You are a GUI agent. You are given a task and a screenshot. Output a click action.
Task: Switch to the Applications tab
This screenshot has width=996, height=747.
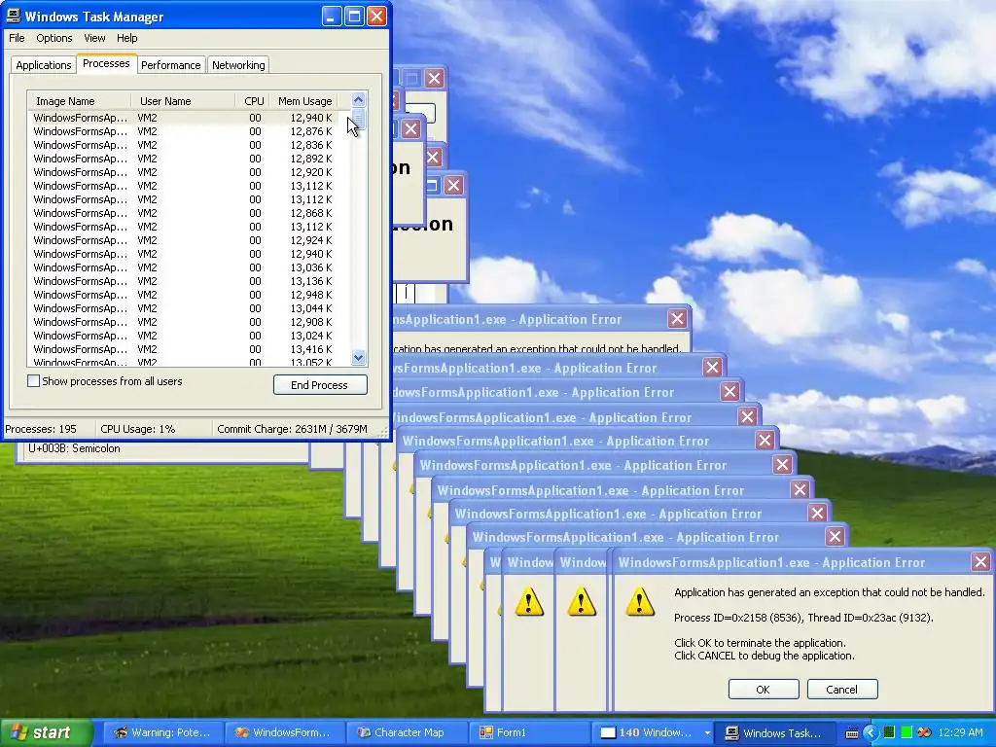(x=43, y=65)
